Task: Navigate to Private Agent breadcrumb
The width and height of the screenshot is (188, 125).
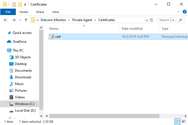Action: point(82,20)
